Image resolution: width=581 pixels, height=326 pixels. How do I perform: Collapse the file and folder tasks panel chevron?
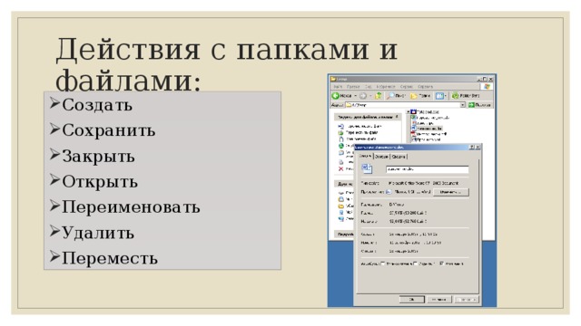point(397,117)
